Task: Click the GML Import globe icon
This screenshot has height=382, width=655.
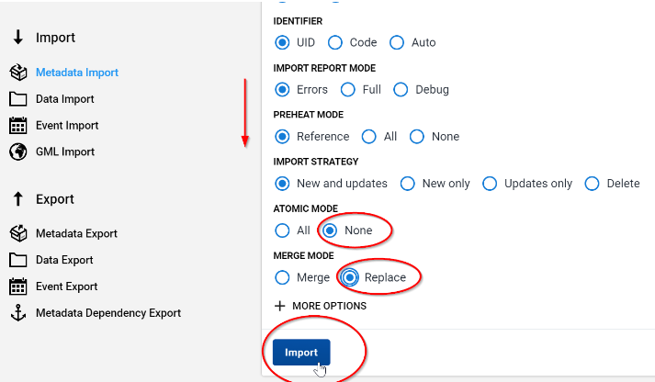Action: 18,152
